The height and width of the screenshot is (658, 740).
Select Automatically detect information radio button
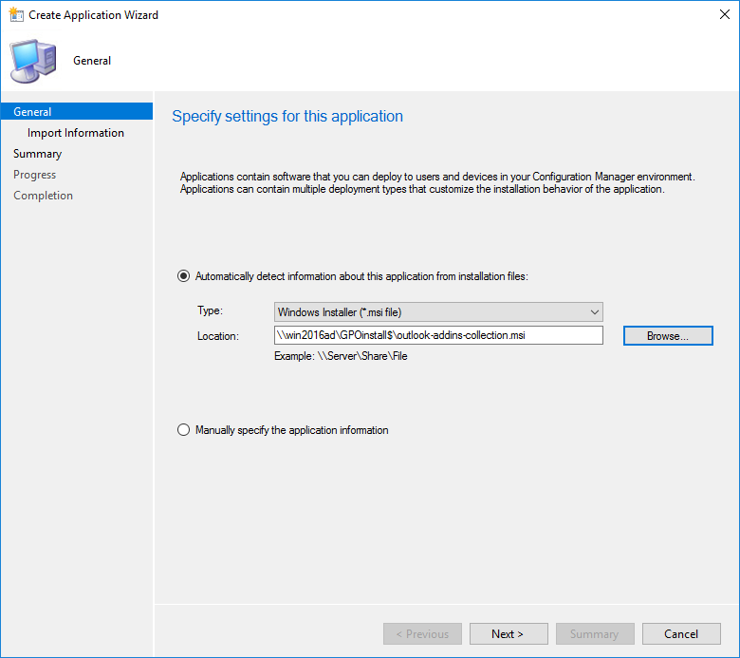[183, 276]
